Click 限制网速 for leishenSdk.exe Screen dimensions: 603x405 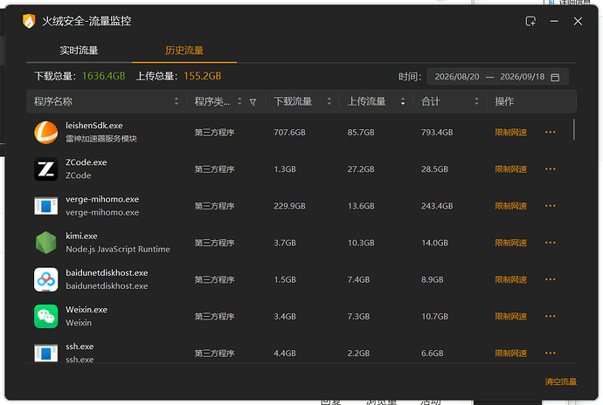click(x=510, y=133)
